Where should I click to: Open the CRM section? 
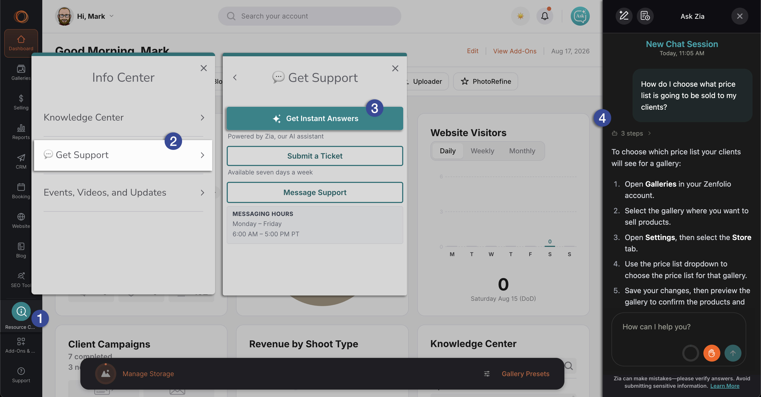click(21, 161)
